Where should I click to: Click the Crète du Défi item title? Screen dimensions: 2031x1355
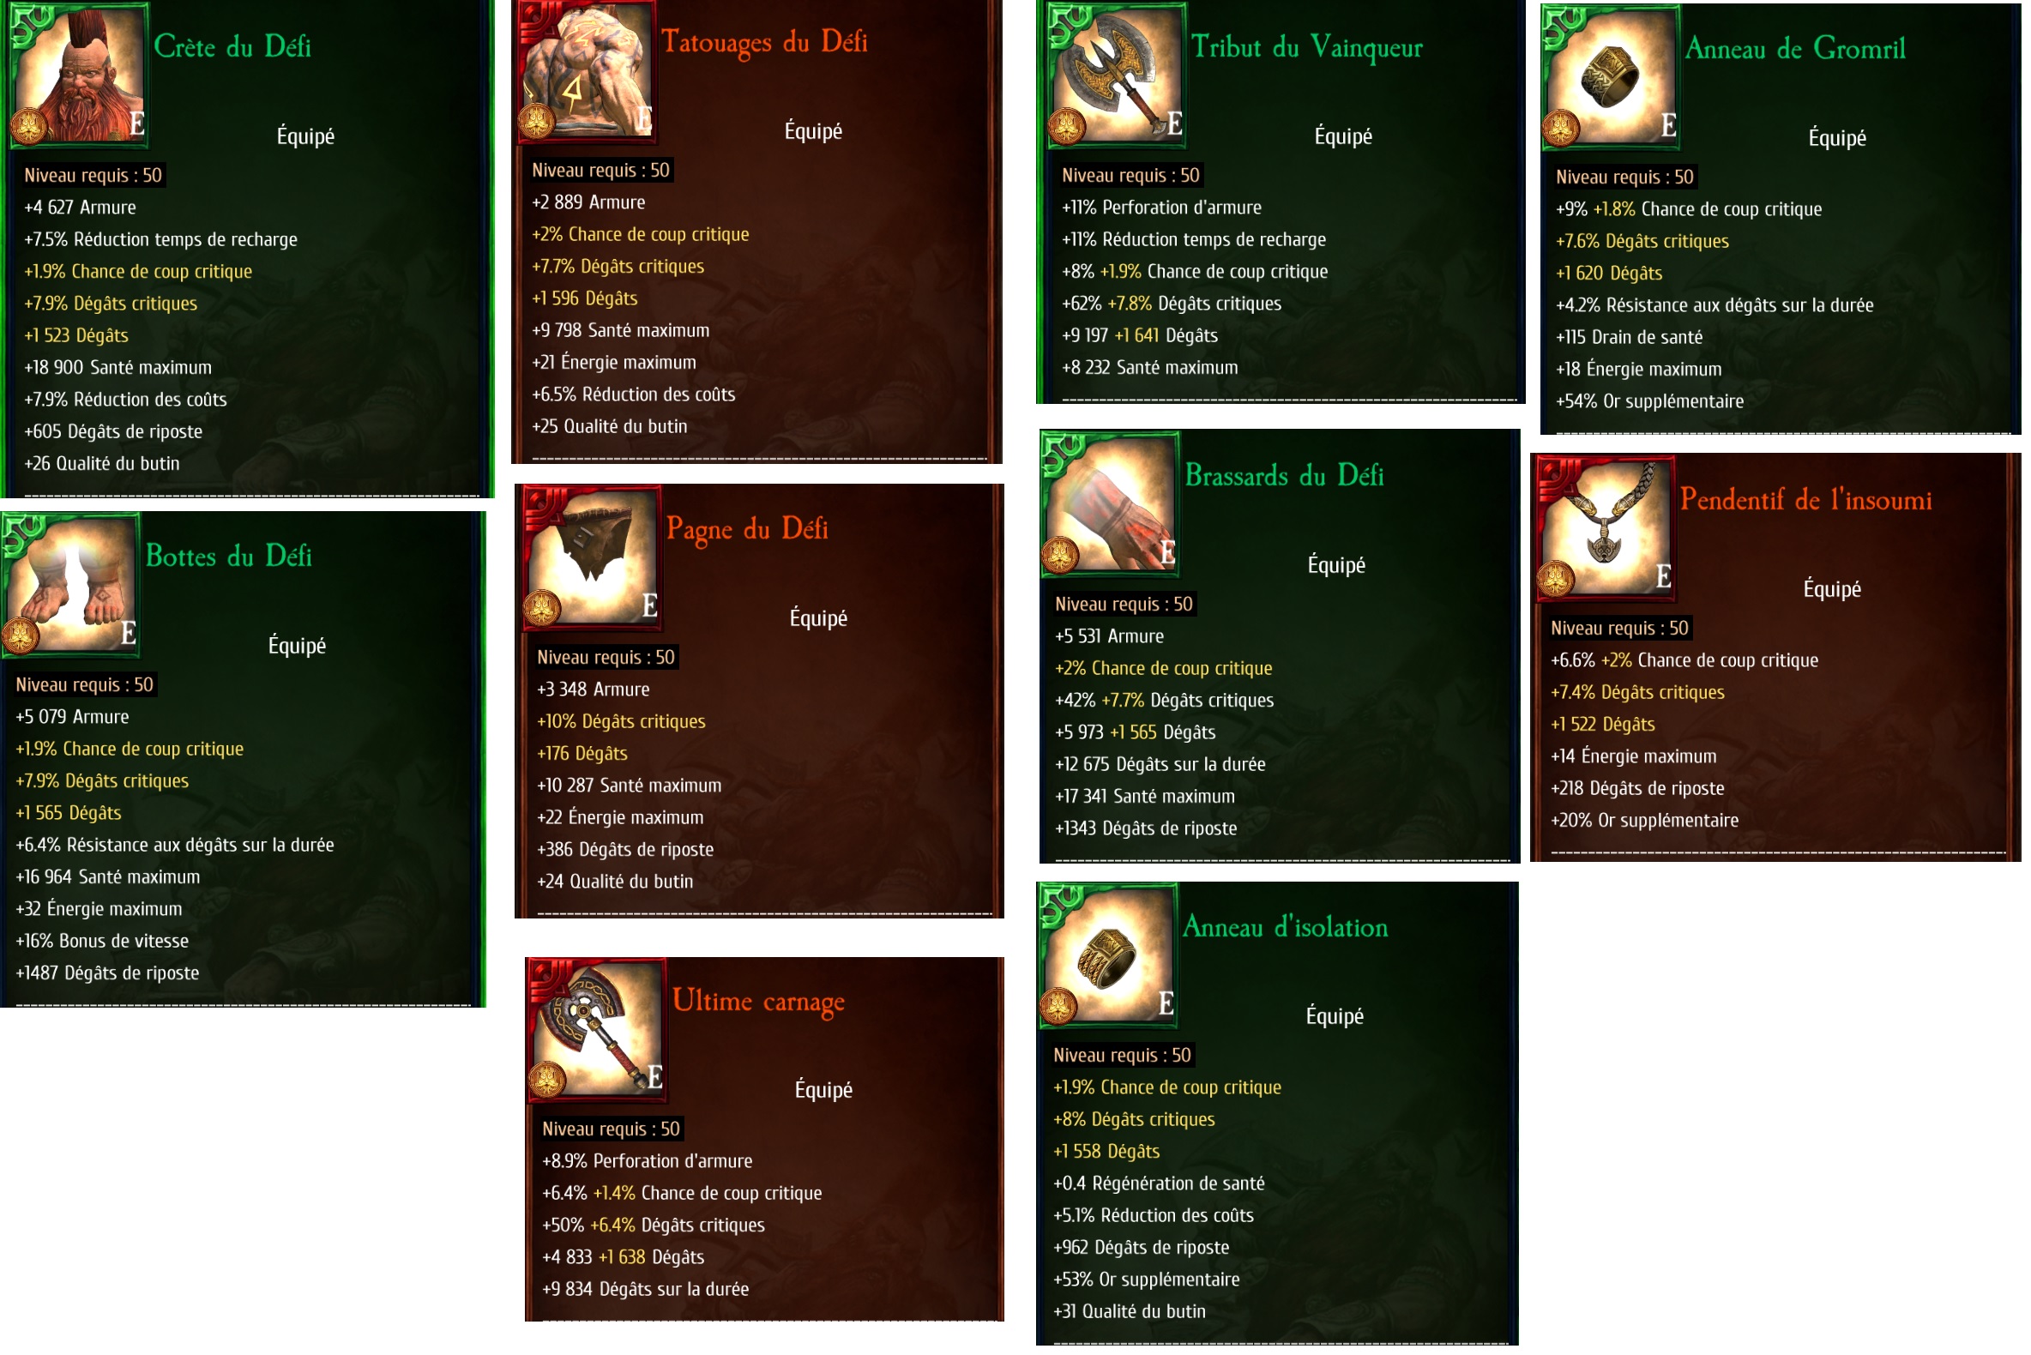point(232,46)
